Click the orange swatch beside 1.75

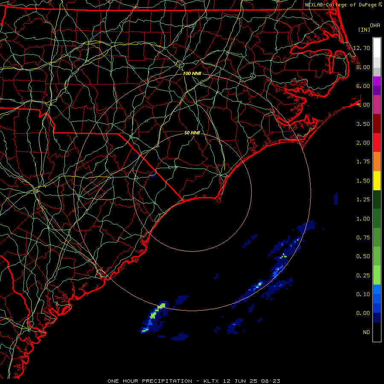(x=377, y=162)
